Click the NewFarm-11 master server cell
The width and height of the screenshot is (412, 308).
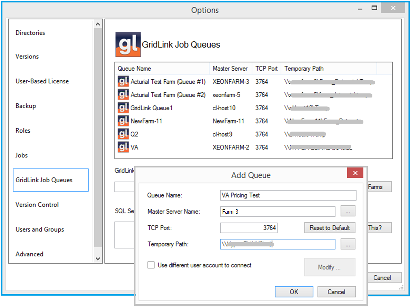point(228,121)
